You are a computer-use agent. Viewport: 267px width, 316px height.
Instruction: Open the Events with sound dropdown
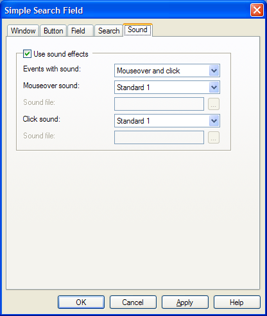167,71
